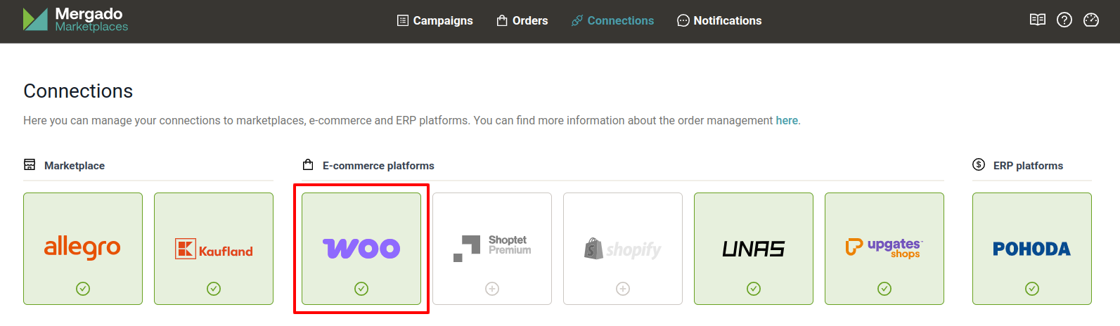
Task: Click the Allegro connected checkmark icon
Action: click(x=83, y=289)
